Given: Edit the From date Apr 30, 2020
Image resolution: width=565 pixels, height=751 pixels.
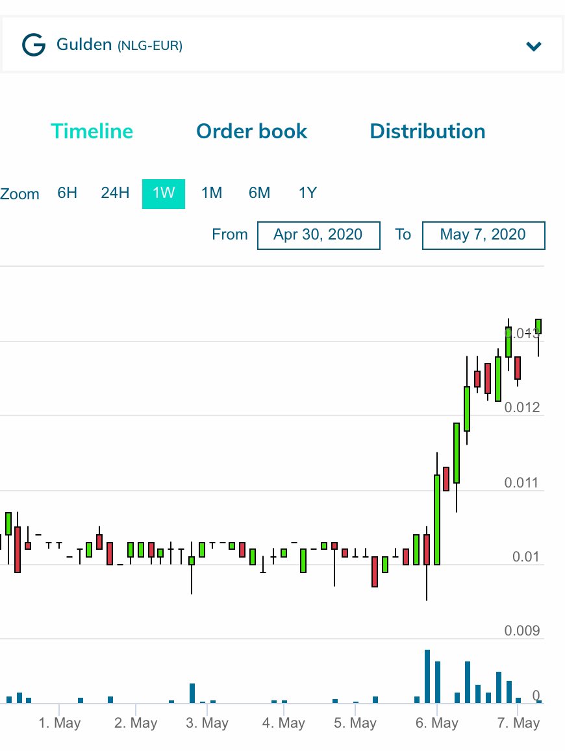Looking at the screenshot, I should (x=319, y=235).
